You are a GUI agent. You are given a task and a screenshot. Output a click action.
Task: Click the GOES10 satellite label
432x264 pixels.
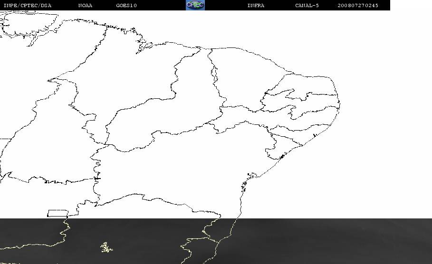126,6
